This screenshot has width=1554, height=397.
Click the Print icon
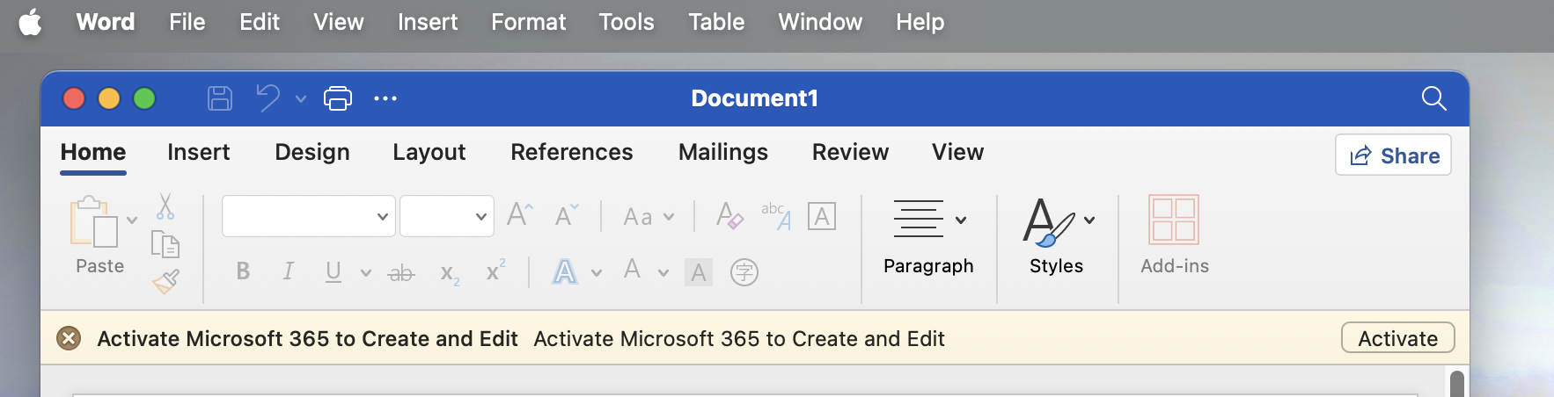(x=338, y=98)
